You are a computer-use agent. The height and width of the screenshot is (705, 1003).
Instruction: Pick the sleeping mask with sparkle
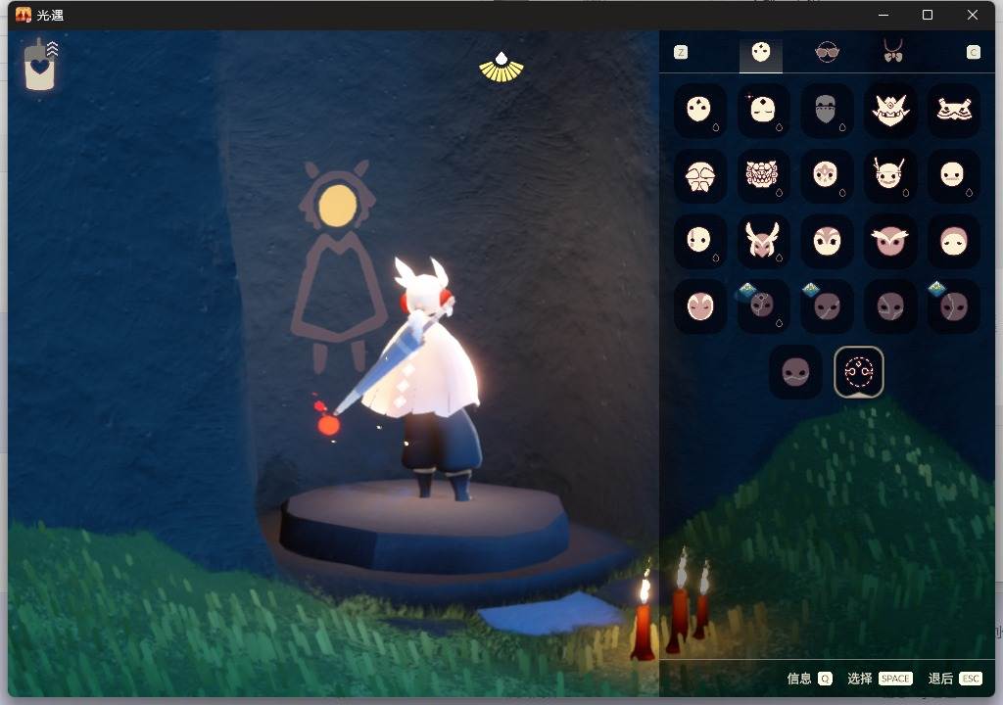[762, 110]
